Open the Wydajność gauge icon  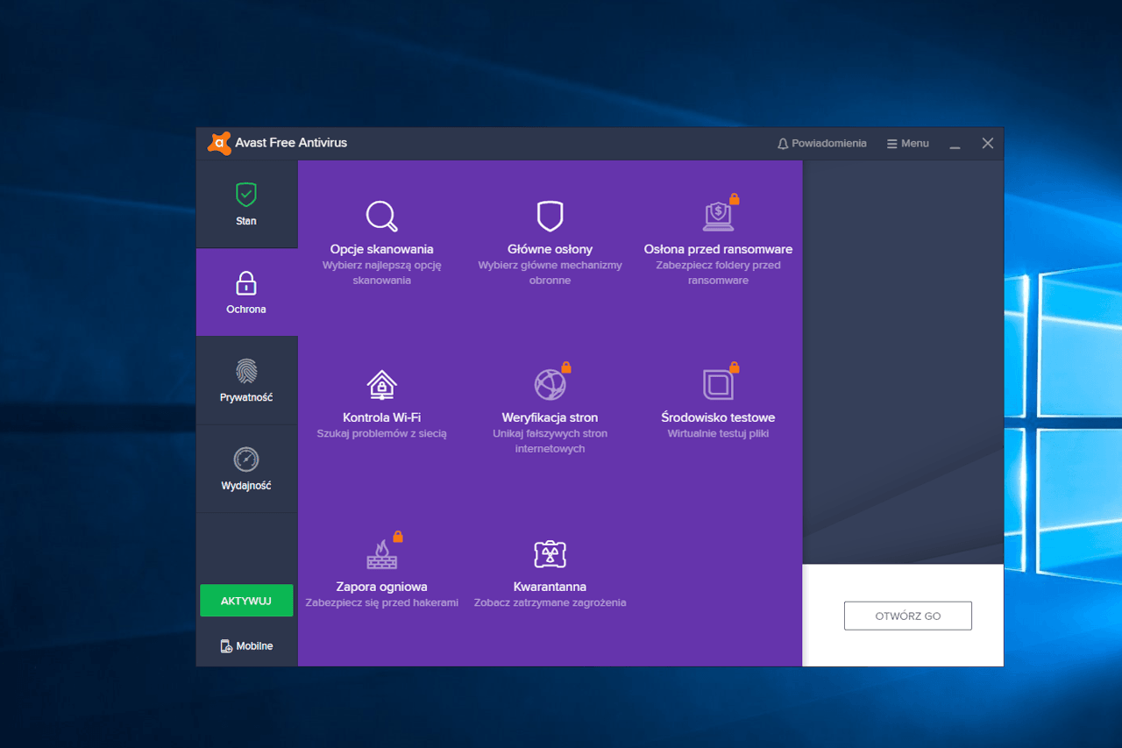pos(246,459)
